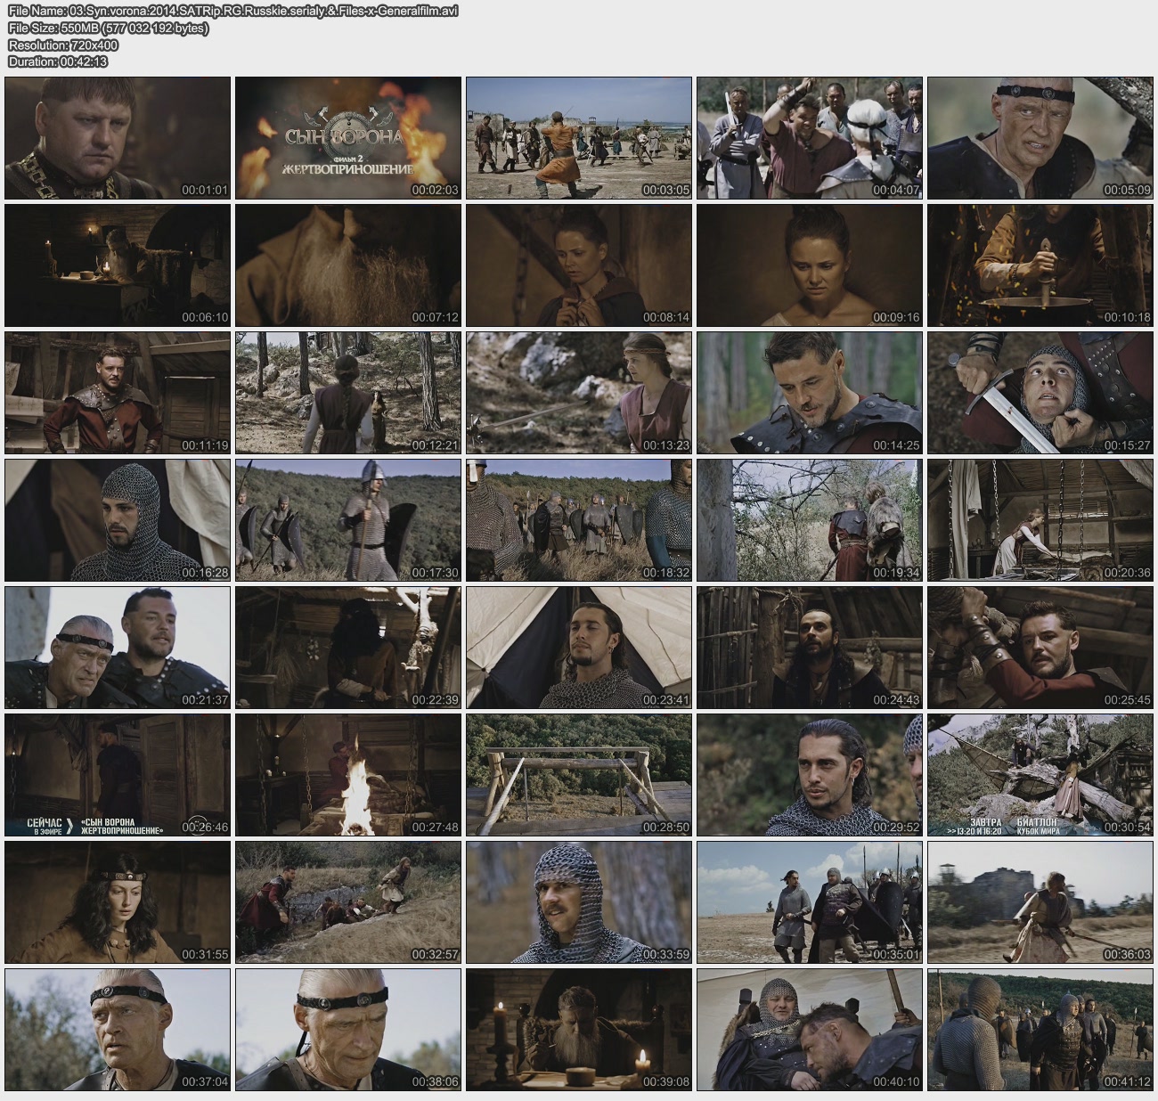Image resolution: width=1158 pixels, height=1101 pixels.
Task: Select the woman with headband at 00:31:55
Action: (118, 902)
